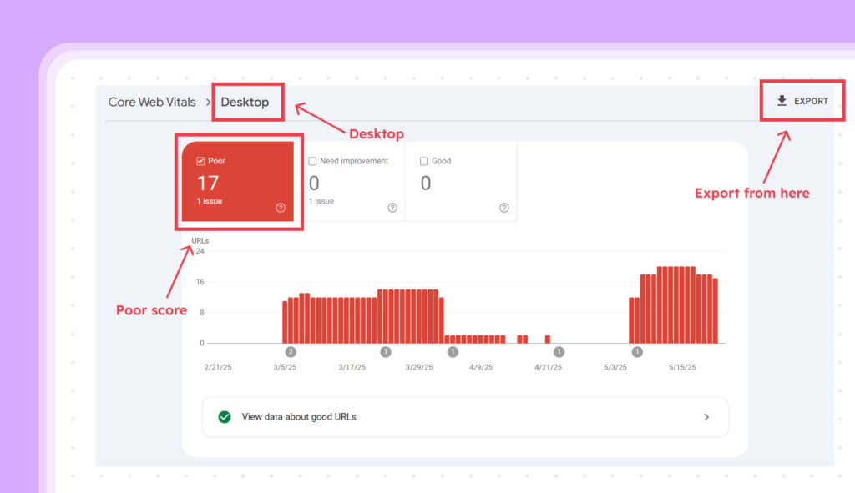The height and width of the screenshot is (493, 855).
Task: Expand the View data about good URLs row
Action: click(706, 416)
